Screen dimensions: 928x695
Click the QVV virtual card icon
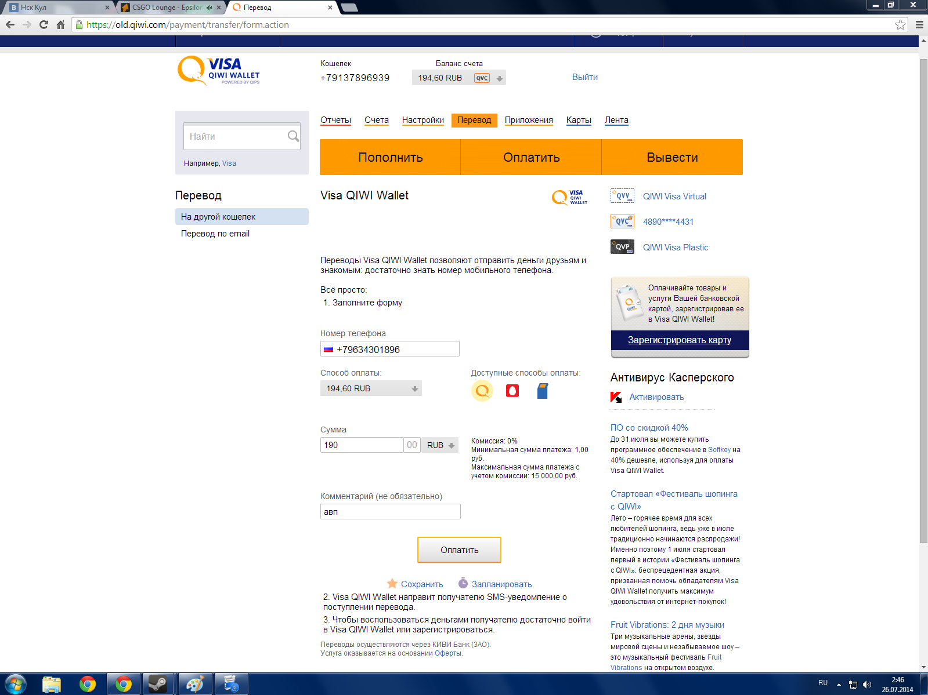pos(622,196)
